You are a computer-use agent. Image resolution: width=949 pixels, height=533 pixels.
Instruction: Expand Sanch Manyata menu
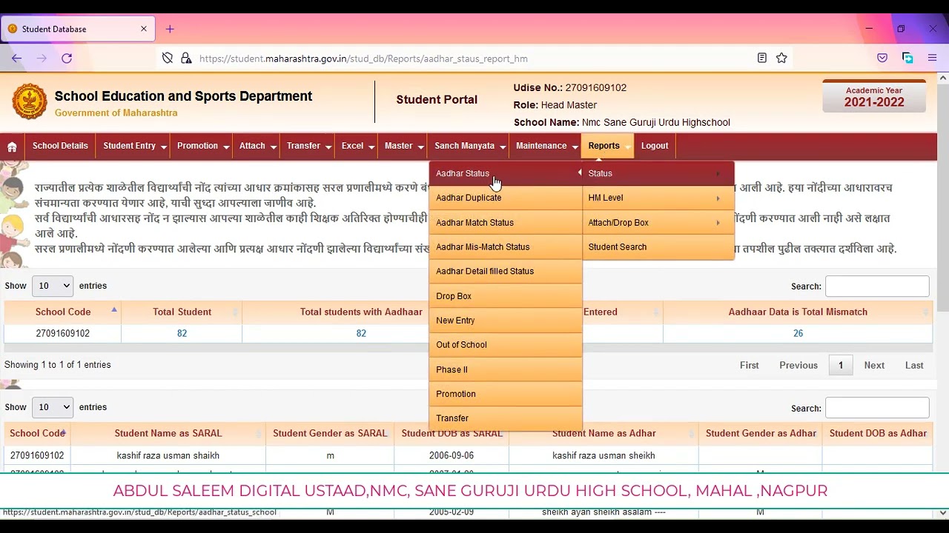[469, 146]
